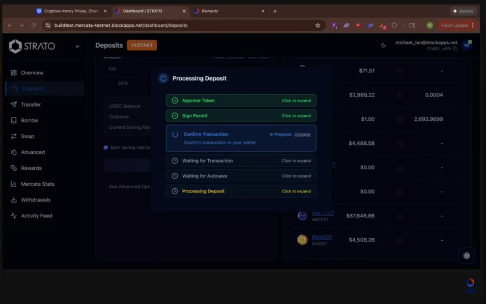486x304 pixels.
Task: Open Mercata Stats from the sidebar
Action: (x=37, y=184)
